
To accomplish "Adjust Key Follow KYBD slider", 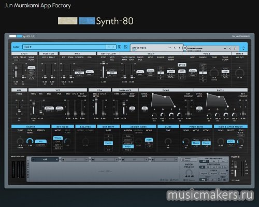I will pyautogui.click(x=104, y=70).
